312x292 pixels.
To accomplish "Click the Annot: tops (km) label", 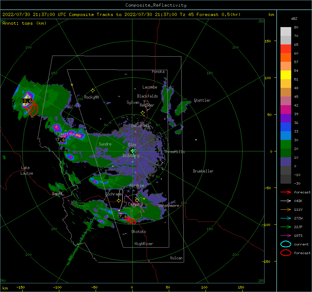I will pos(24,23).
